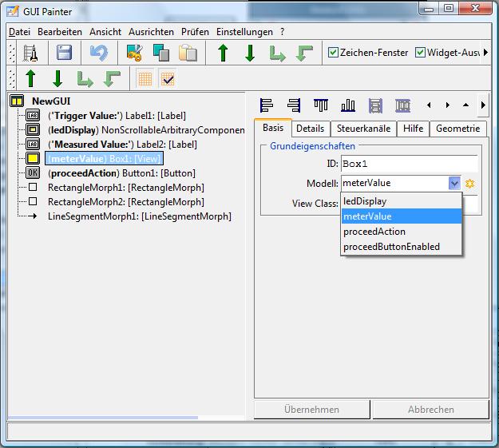Switch to the Steuerkanäle tab

point(363,129)
